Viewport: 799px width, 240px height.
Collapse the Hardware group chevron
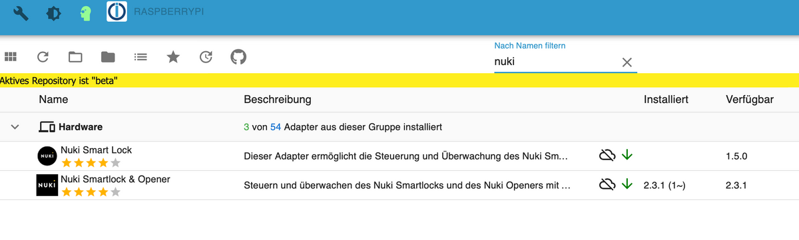[16, 126]
